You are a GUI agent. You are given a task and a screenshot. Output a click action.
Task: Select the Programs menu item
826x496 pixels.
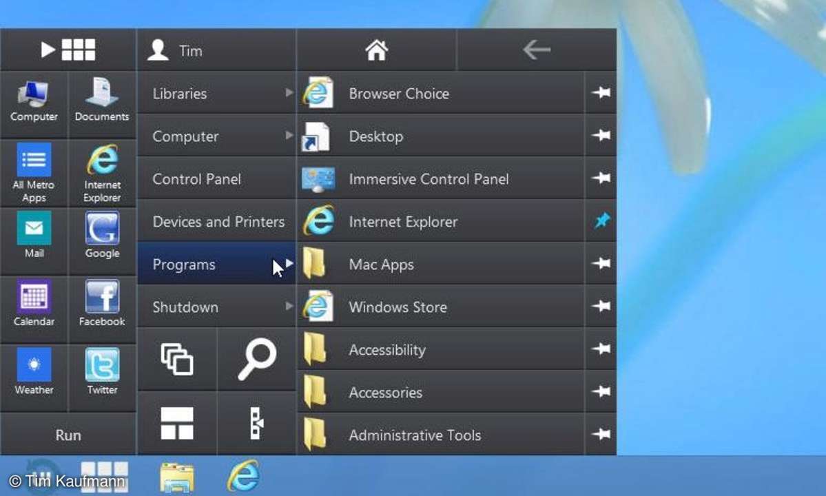coord(216,264)
